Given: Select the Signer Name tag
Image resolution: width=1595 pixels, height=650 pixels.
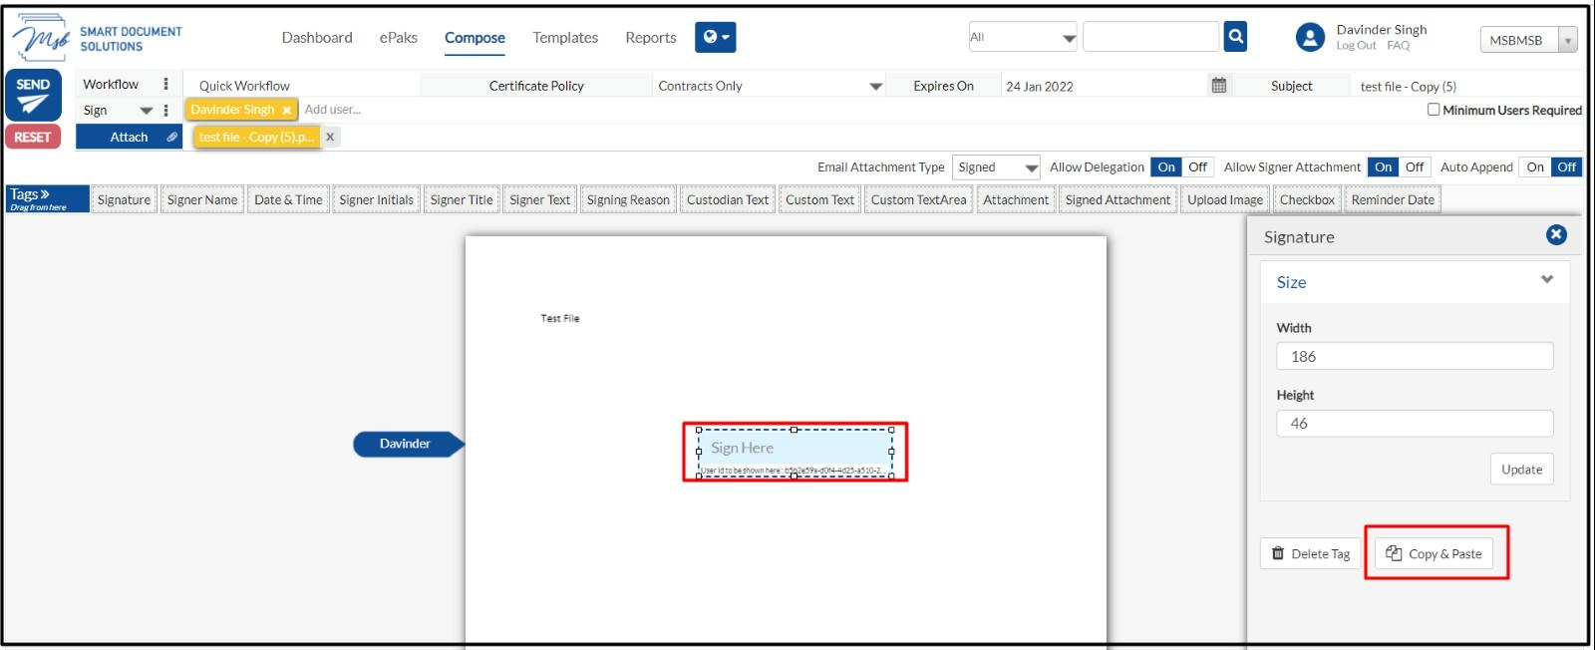Looking at the screenshot, I should [202, 199].
